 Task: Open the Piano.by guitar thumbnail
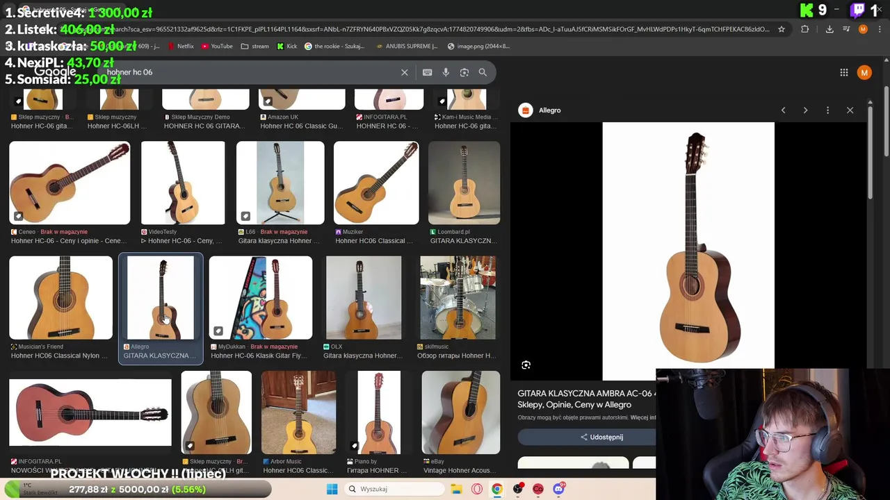click(x=379, y=412)
